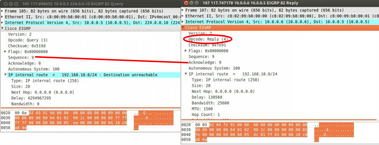
Task: Expand Ethernet II row in left window
Action: click(2, 17)
